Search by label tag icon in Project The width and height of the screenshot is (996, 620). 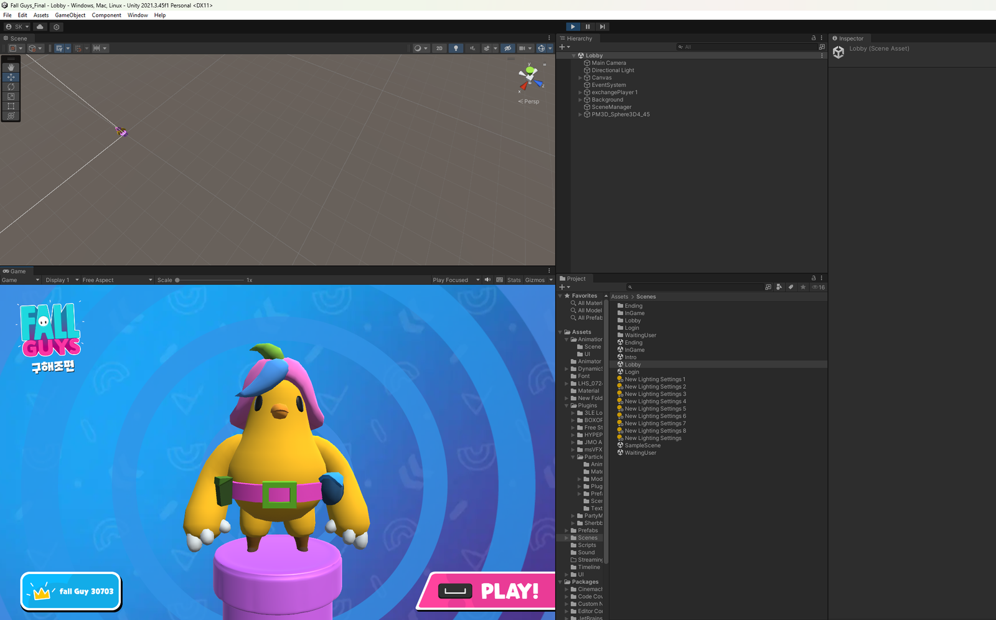pyautogui.click(x=791, y=287)
